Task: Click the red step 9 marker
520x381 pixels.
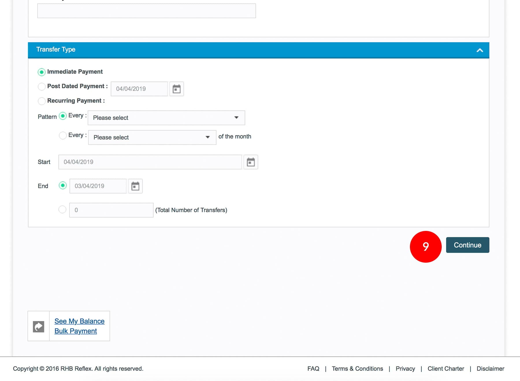Action: pyautogui.click(x=426, y=246)
